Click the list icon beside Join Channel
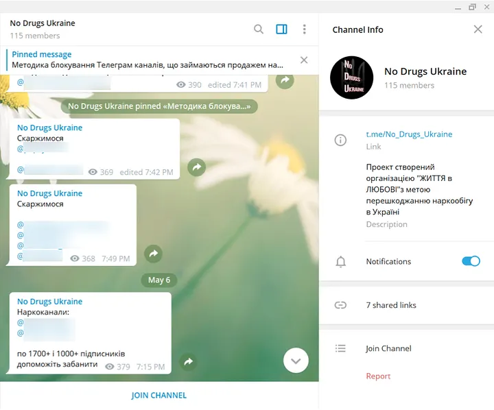The width and height of the screenshot is (494, 410). pos(340,348)
